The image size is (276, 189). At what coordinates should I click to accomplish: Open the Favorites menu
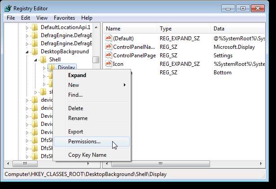pos(64,18)
